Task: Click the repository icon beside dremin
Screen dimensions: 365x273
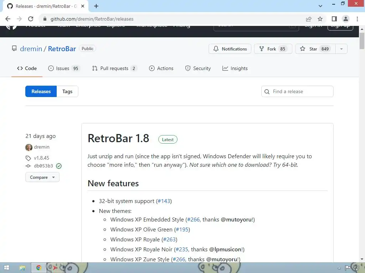Action: (x=14, y=48)
